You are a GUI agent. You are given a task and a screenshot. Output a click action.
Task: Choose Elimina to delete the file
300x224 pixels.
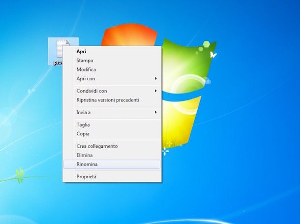click(112, 155)
